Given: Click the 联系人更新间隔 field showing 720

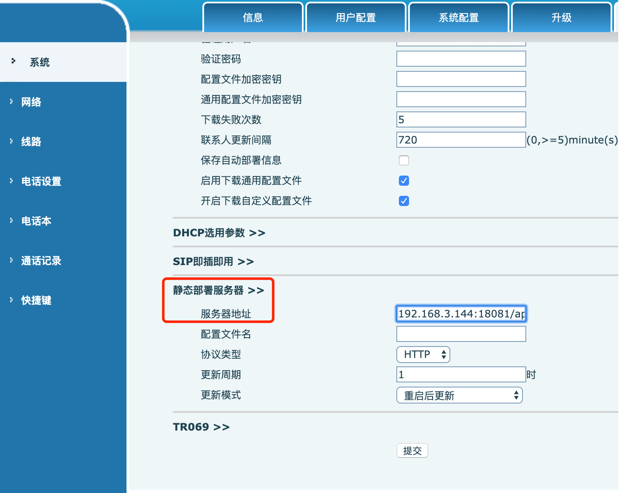Looking at the screenshot, I should (461, 140).
